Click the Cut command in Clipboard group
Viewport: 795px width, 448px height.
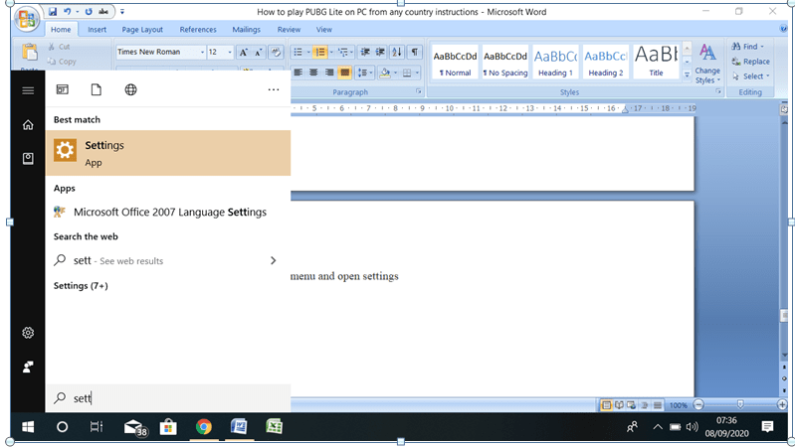pos(60,47)
